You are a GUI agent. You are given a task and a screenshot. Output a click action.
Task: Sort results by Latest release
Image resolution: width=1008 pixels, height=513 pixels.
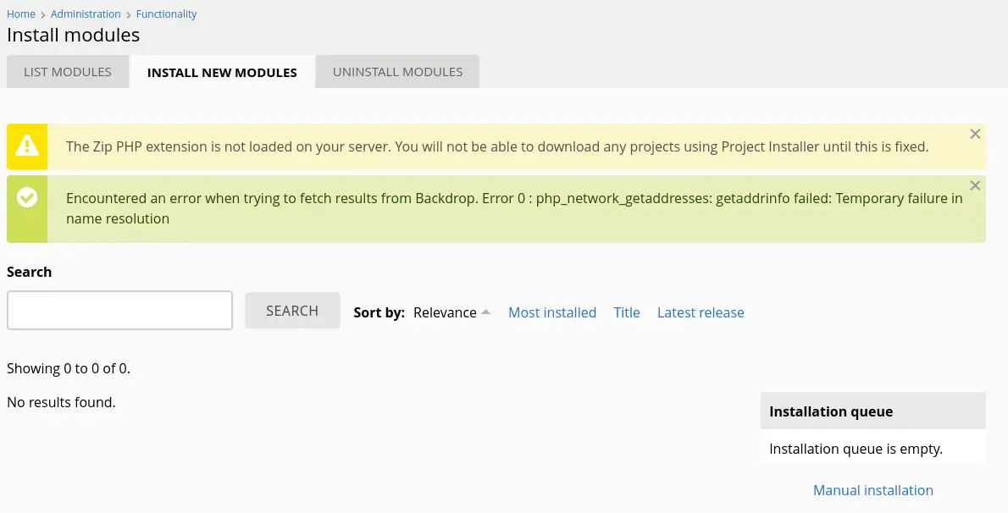point(701,312)
